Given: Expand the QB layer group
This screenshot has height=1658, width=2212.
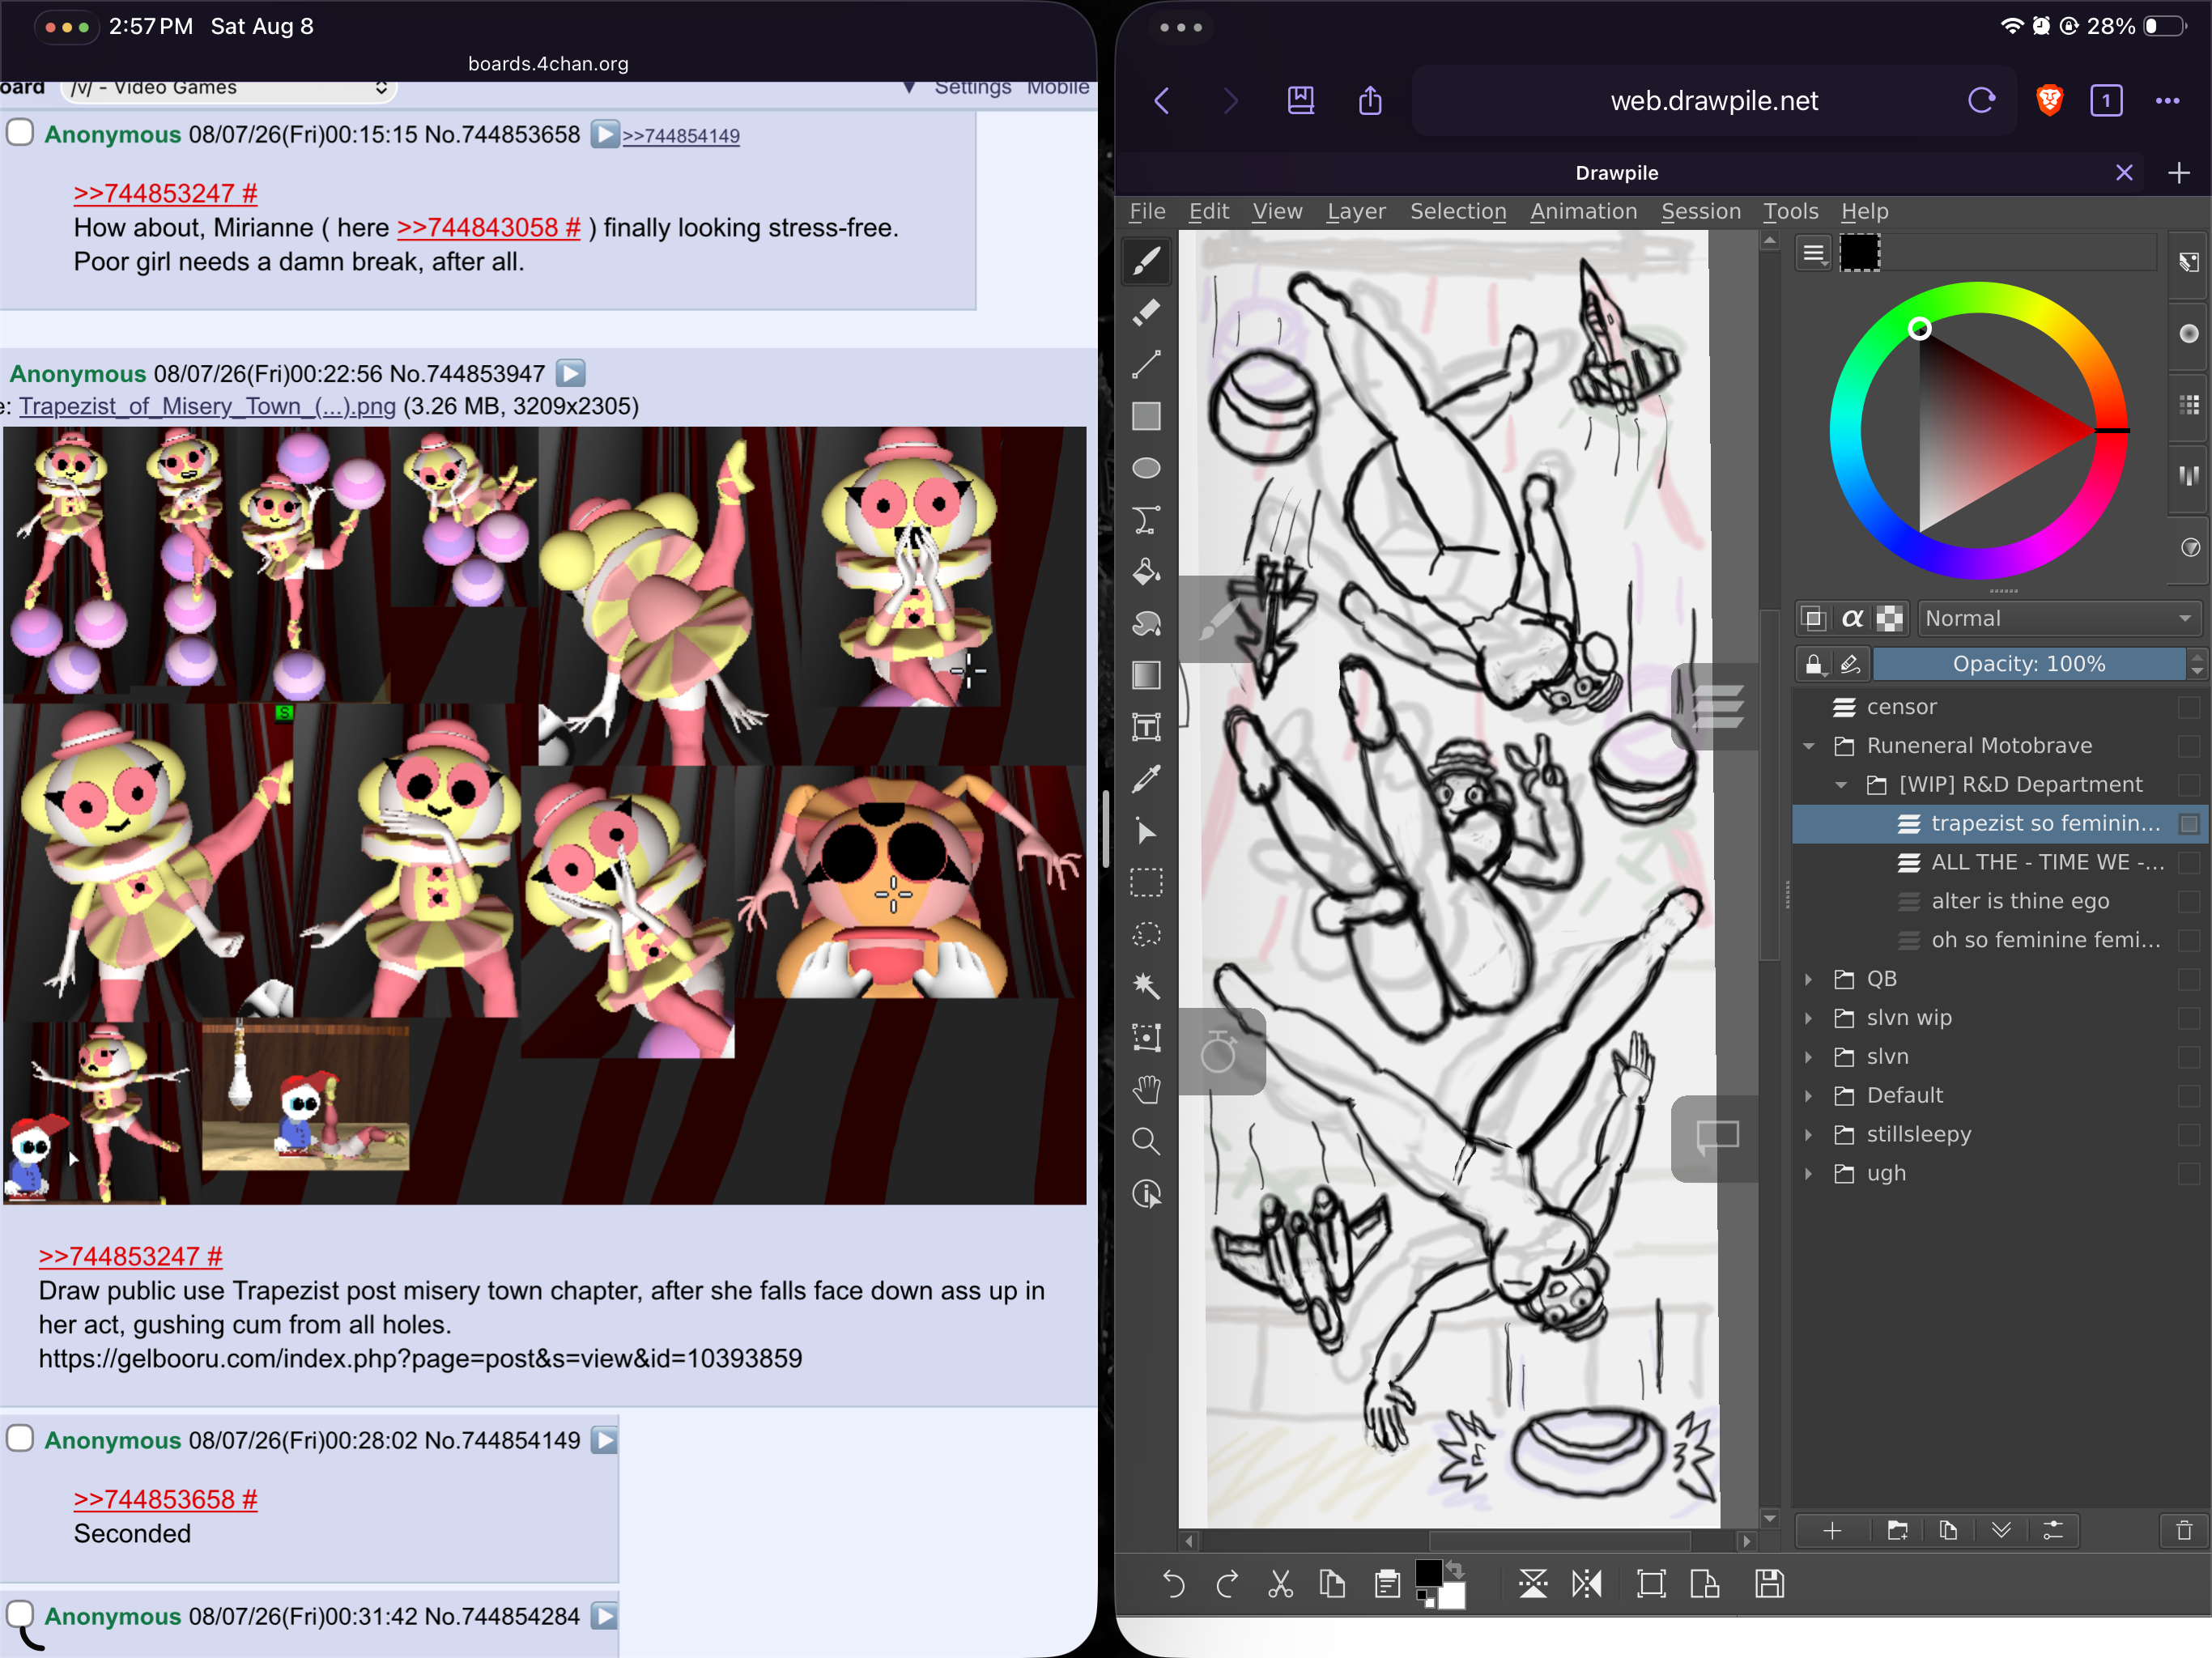Looking at the screenshot, I should (x=1808, y=979).
